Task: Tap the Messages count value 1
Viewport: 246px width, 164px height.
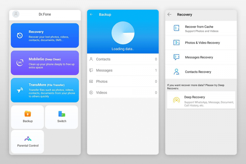Action: click(x=156, y=70)
